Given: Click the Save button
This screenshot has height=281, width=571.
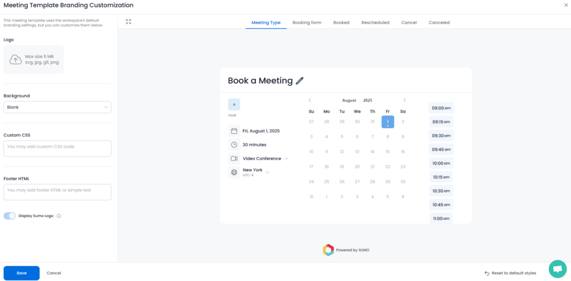Looking at the screenshot, I should pos(22,273).
